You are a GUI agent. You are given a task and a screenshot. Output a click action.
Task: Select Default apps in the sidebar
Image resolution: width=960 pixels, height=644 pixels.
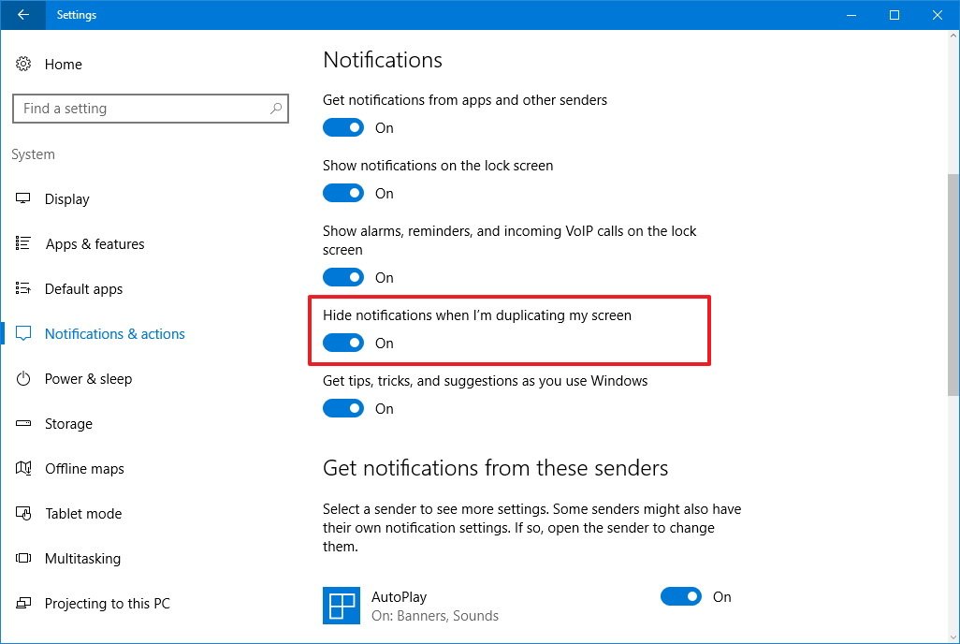[83, 289]
